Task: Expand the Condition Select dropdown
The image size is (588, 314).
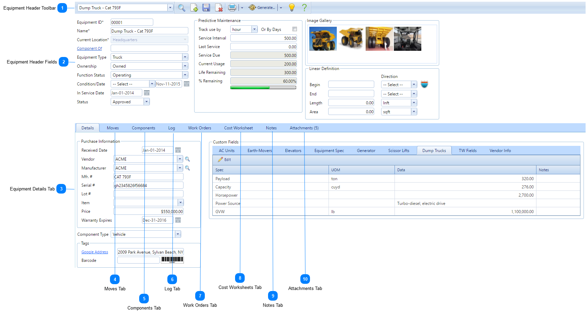Action: tap(152, 84)
